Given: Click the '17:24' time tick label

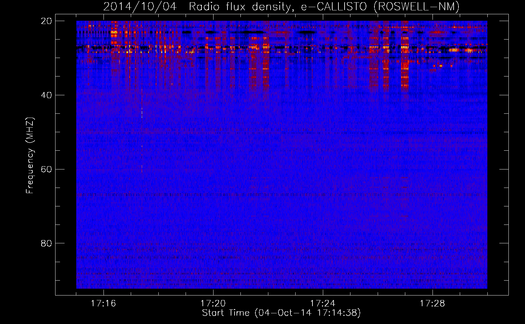Looking at the screenshot, I should 323,303.
